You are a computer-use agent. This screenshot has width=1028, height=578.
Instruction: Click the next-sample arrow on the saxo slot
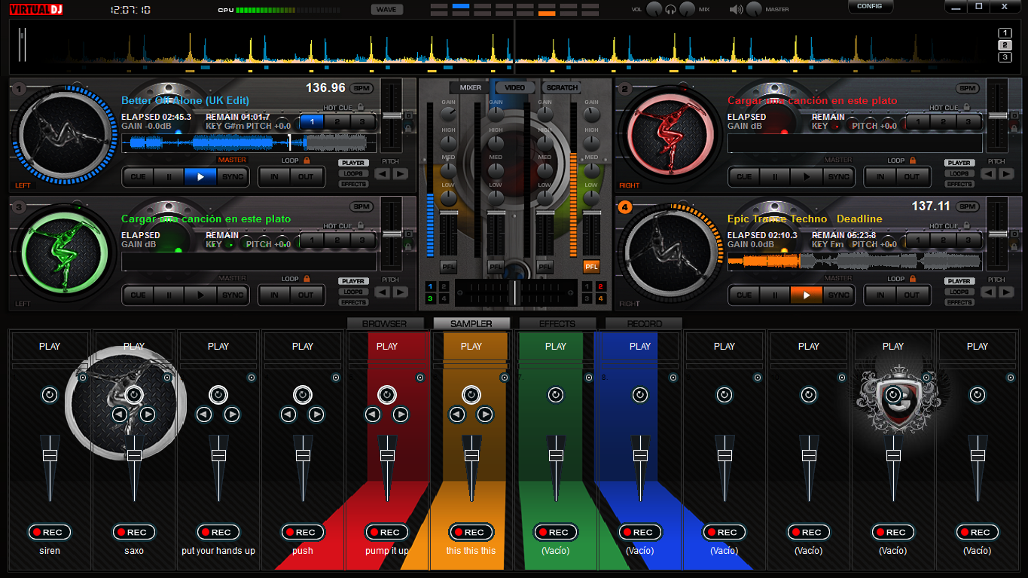147,414
